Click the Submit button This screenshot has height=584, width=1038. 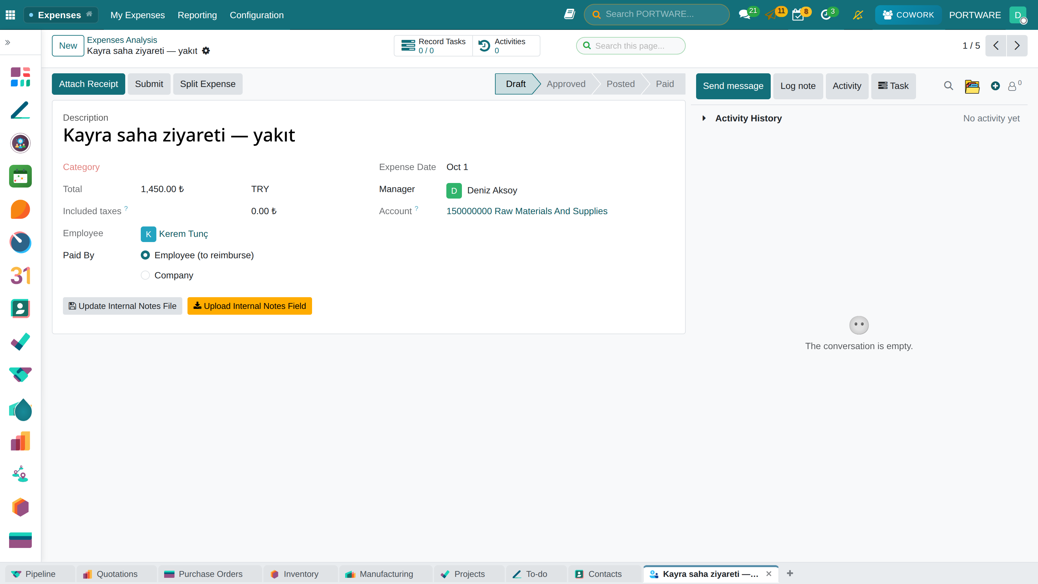click(x=149, y=84)
